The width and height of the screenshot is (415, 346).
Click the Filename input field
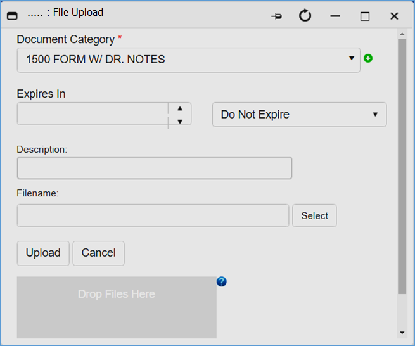[153, 215]
